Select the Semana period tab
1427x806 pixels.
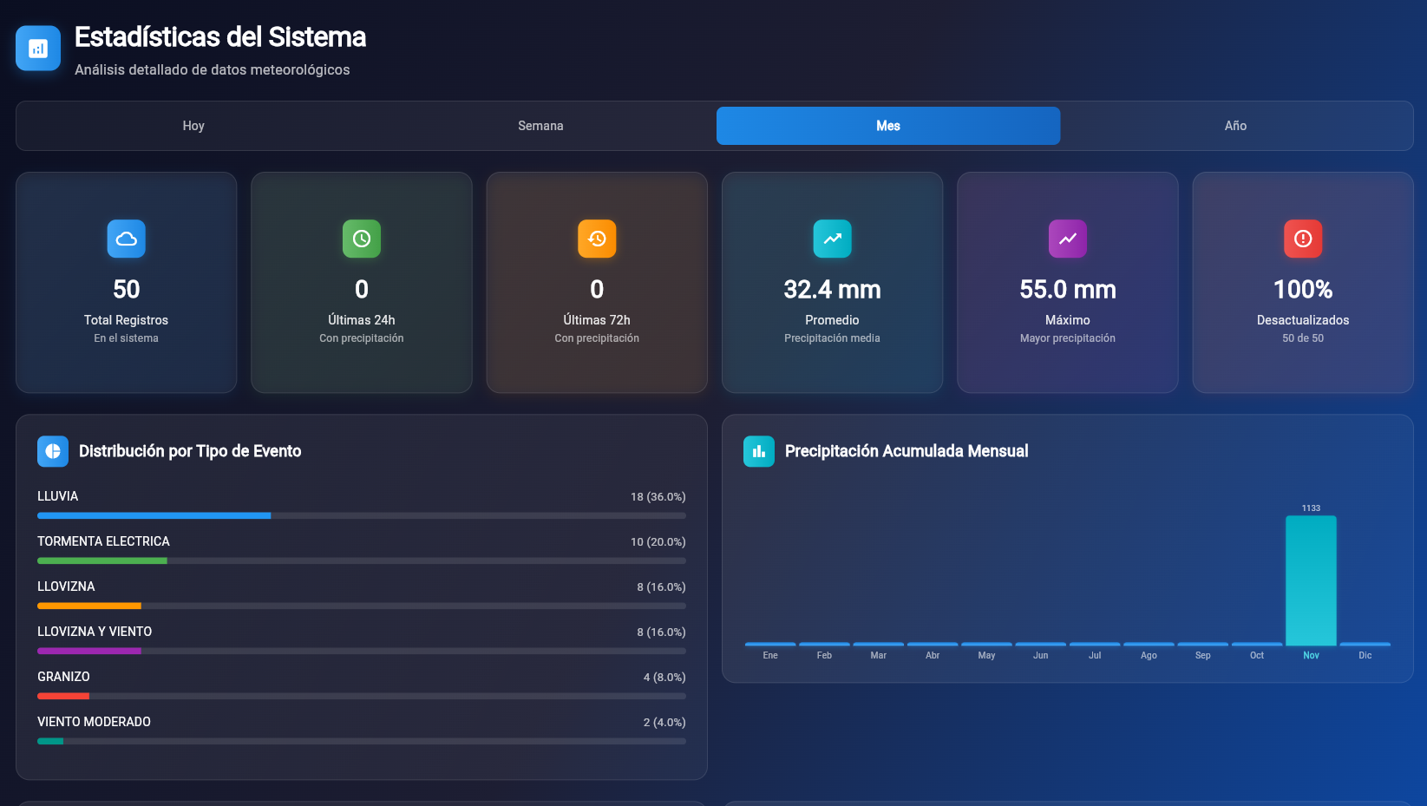540,126
